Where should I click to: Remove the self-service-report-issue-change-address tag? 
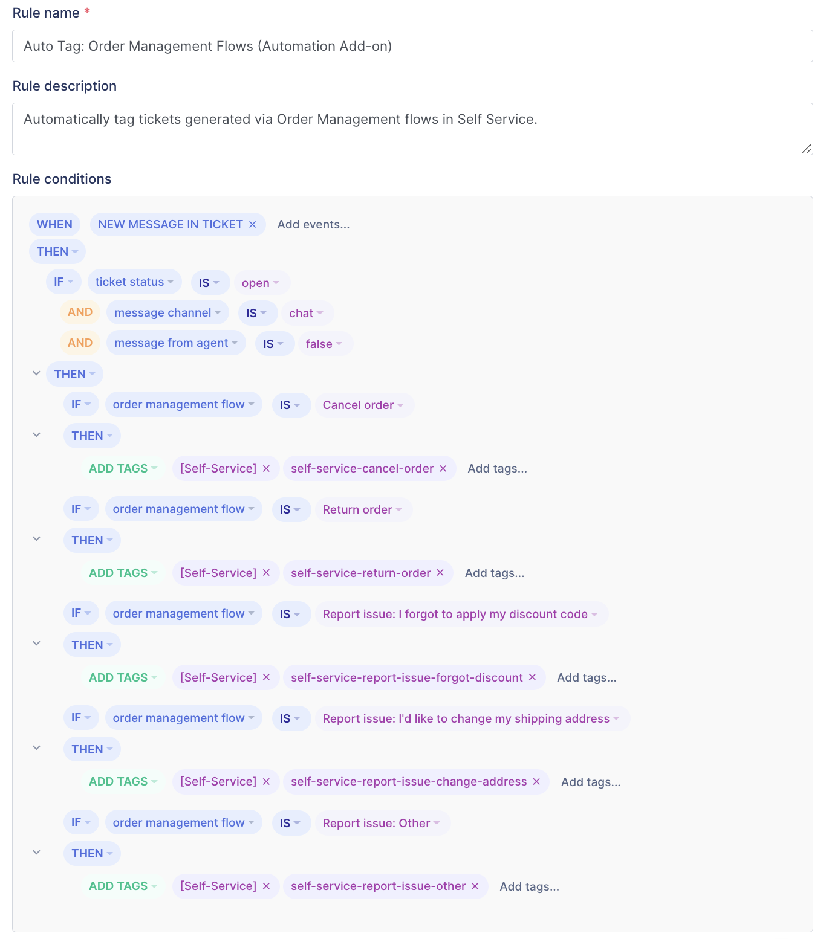point(536,781)
